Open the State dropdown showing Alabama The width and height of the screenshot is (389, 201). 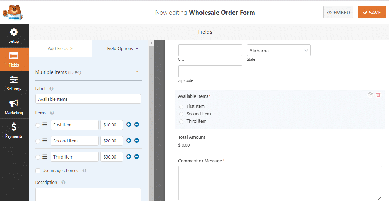[x=279, y=51]
